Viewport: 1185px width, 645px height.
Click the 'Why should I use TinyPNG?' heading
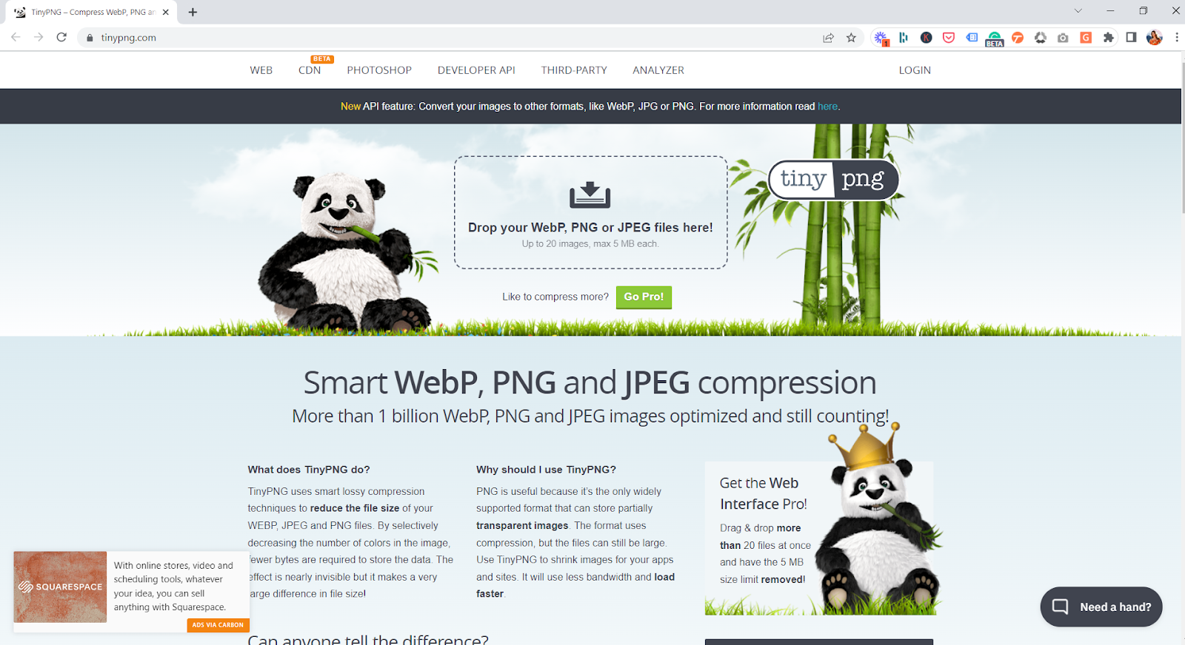click(546, 470)
